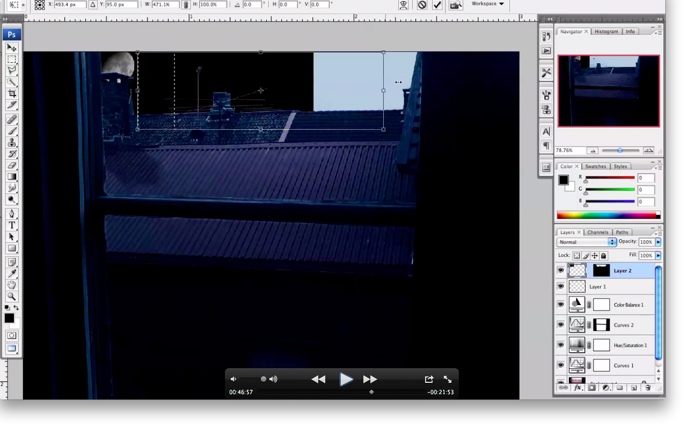Select the Move tool

click(x=12, y=48)
